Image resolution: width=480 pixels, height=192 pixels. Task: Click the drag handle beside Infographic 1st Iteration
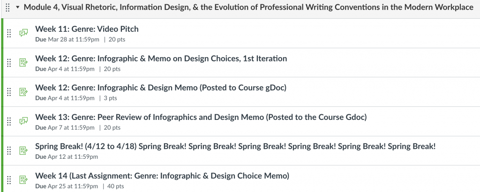[x=9, y=63]
